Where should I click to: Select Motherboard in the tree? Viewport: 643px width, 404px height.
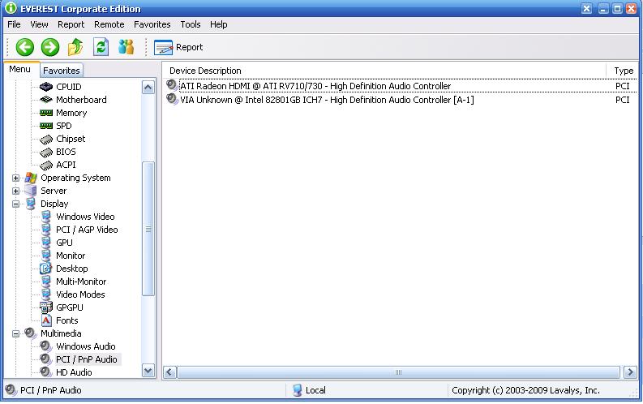click(81, 100)
